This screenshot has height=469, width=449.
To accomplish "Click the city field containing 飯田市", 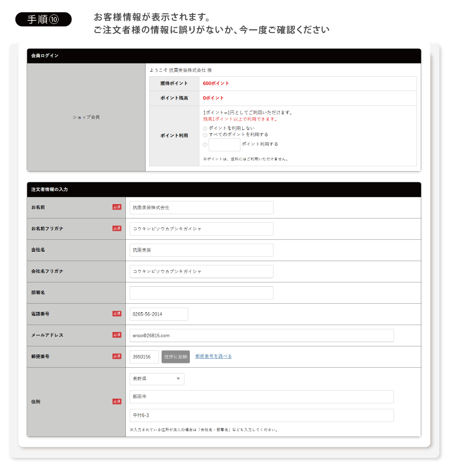I will (x=261, y=397).
